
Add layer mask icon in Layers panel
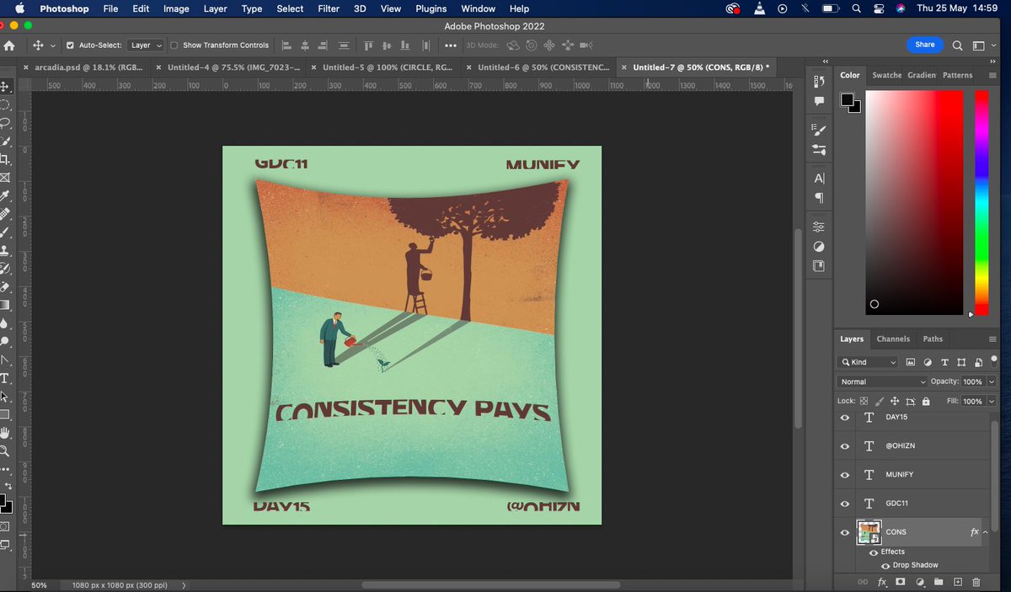tap(901, 582)
